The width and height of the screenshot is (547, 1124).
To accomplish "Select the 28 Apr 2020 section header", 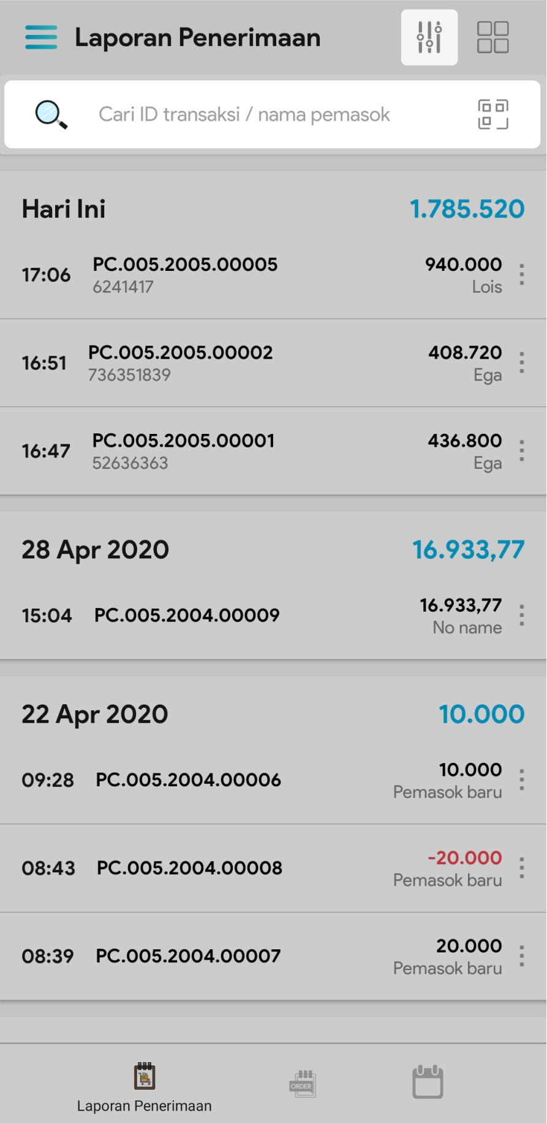I will click(x=96, y=550).
